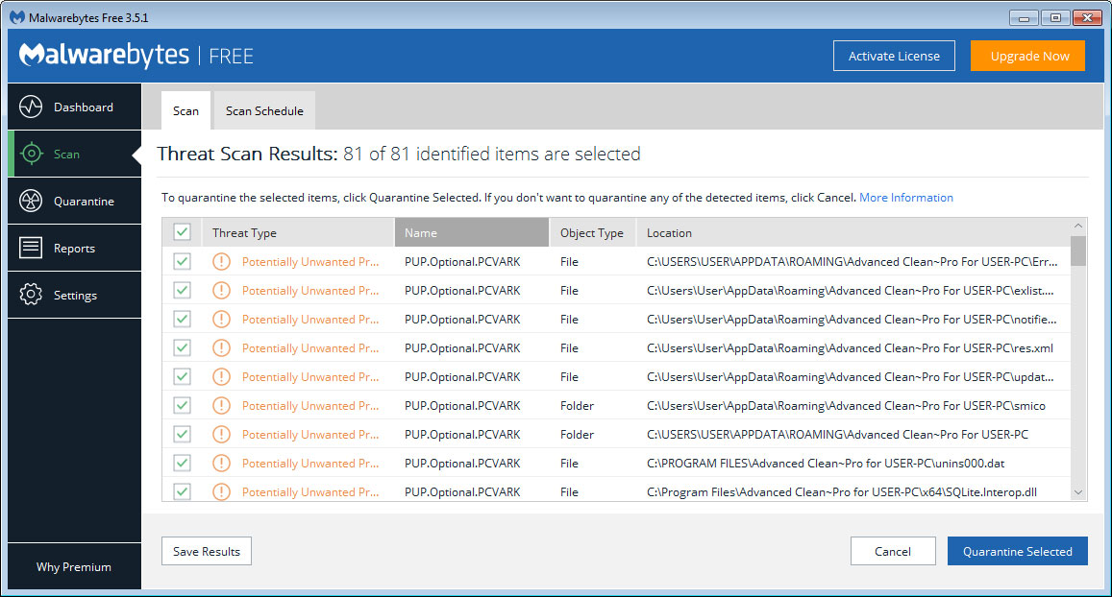Open the Activate License dialog
The height and width of the screenshot is (597, 1112).
click(x=894, y=55)
